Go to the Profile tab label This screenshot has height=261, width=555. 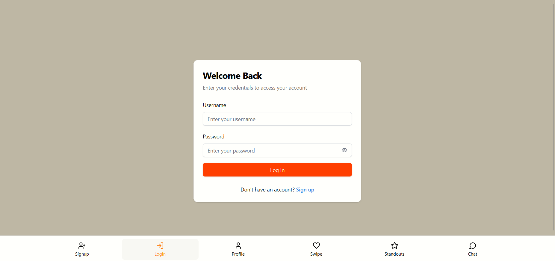238,254
